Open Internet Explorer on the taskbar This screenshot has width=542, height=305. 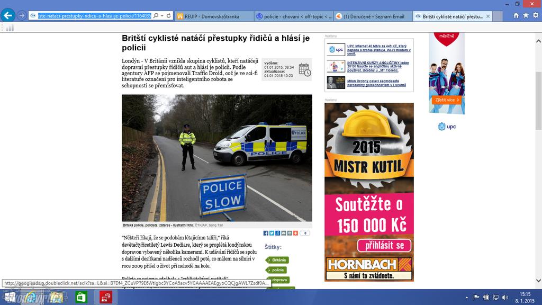[x=32, y=297]
